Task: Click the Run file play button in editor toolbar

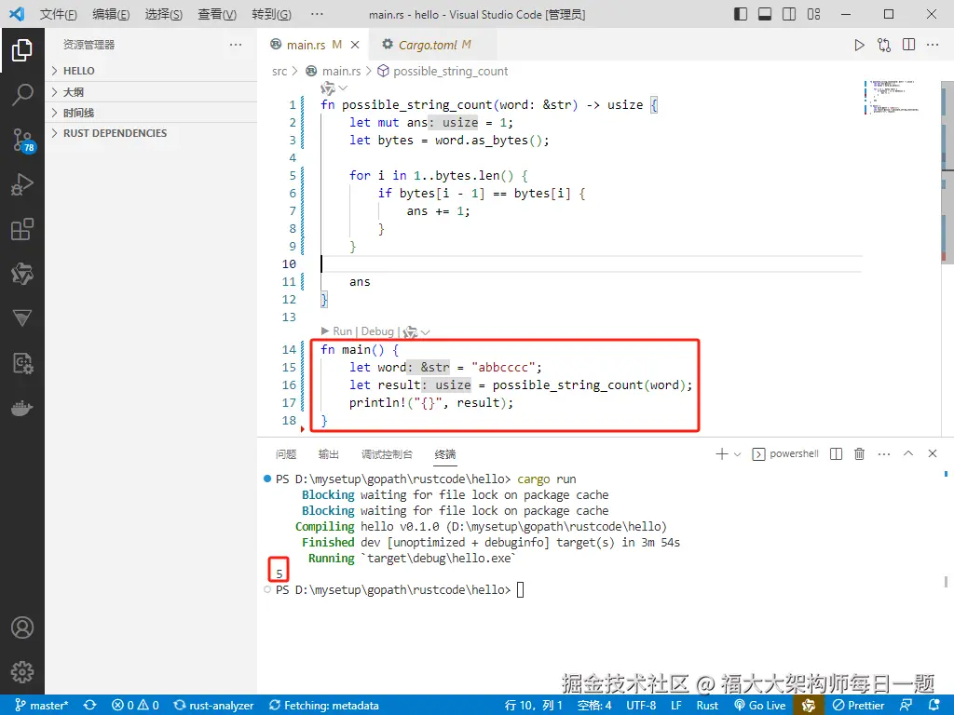Action: coord(859,45)
